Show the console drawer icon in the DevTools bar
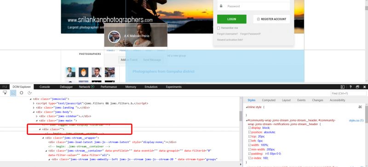This screenshot has width=368, height=167. 342,87
